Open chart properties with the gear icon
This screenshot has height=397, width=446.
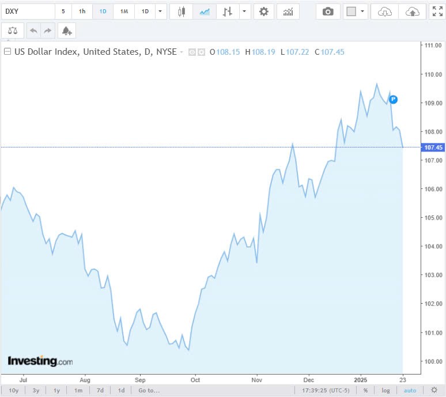click(264, 12)
